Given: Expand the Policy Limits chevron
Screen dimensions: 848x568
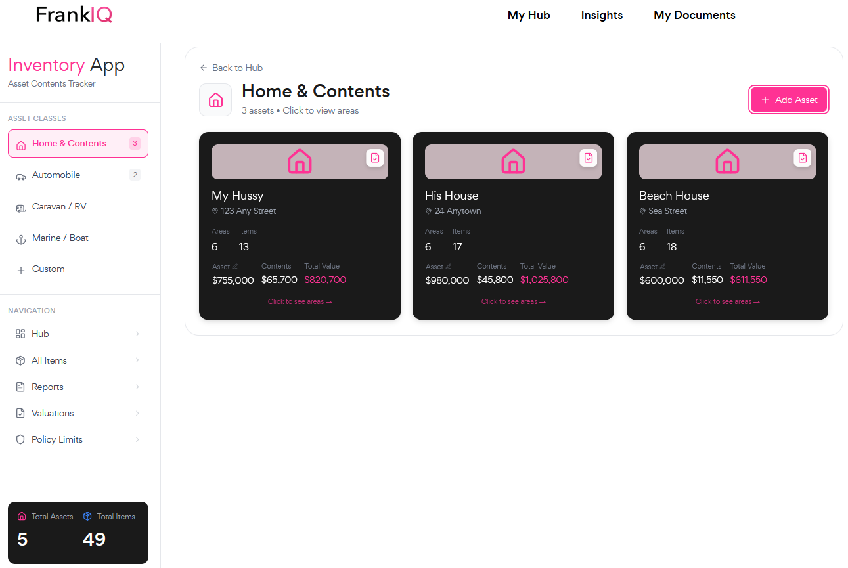Looking at the screenshot, I should point(137,439).
